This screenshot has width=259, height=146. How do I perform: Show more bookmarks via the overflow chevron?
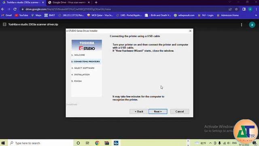point(256,15)
